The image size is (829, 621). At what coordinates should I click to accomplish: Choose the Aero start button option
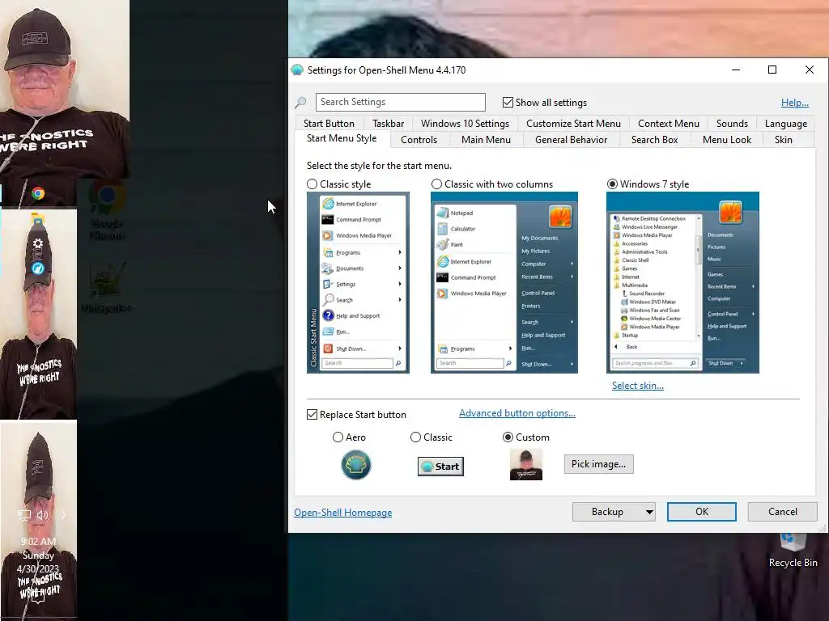[338, 437]
